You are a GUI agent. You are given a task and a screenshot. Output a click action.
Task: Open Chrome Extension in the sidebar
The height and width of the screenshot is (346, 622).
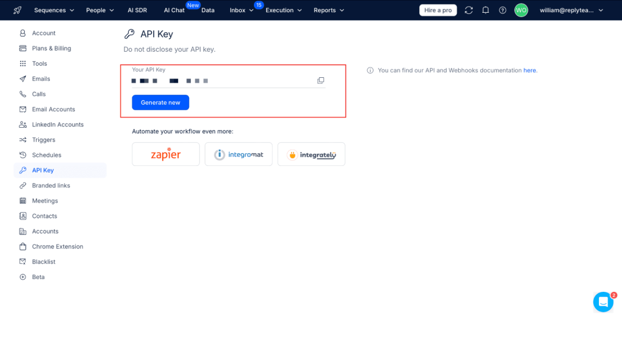tap(58, 246)
